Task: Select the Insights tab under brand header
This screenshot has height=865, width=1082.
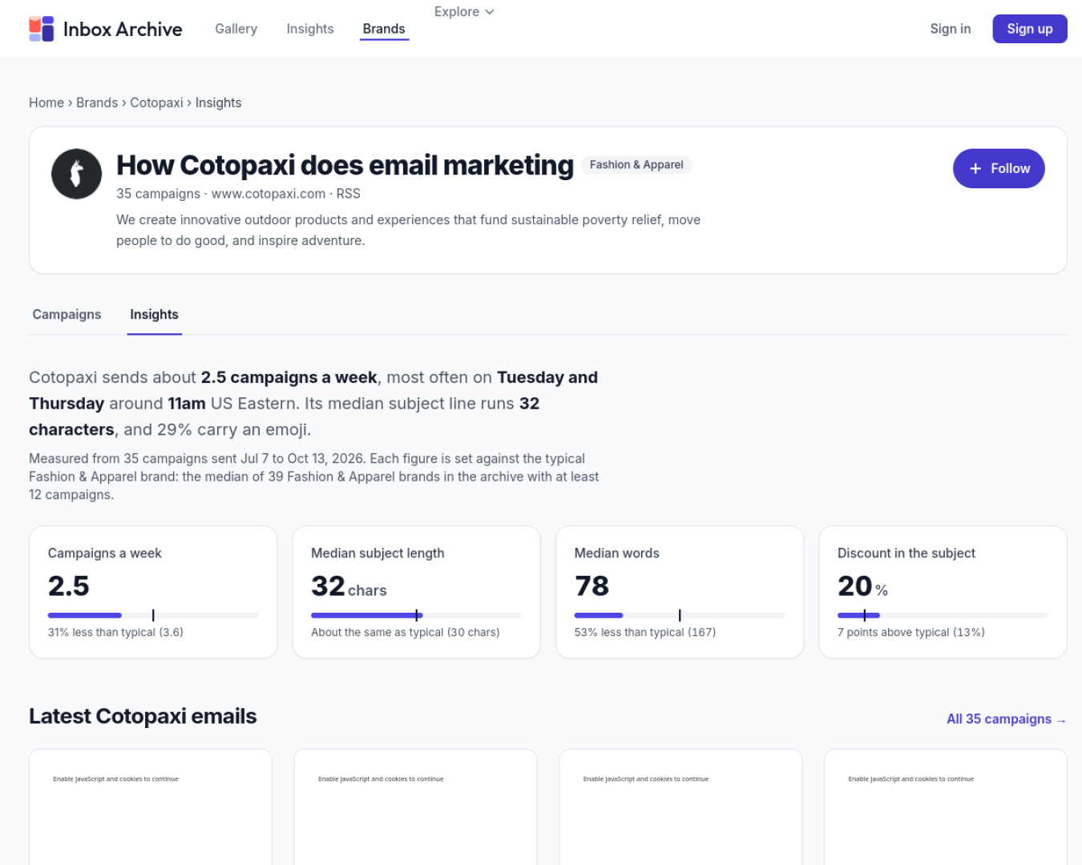Action: click(x=155, y=314)
